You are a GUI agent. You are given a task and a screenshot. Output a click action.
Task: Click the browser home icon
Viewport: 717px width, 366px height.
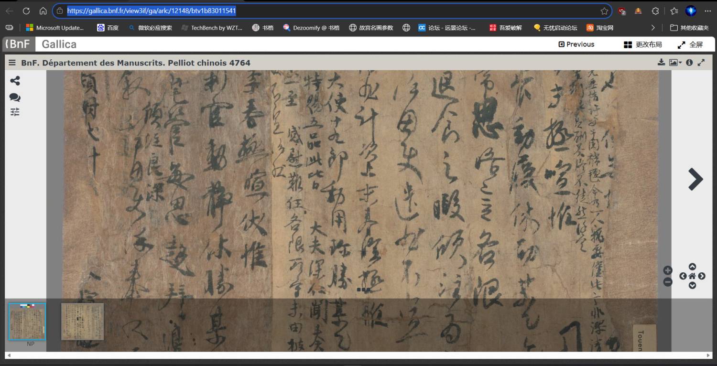point(43,11)
